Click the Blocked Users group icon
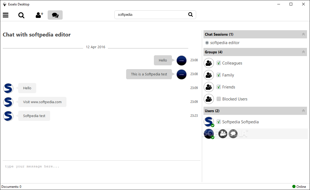The image size is (310, 190). [x=209, y=99]
